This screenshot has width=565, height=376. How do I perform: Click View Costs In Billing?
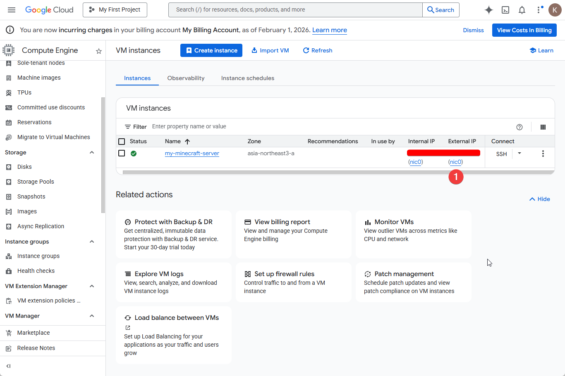coord(524,30)
